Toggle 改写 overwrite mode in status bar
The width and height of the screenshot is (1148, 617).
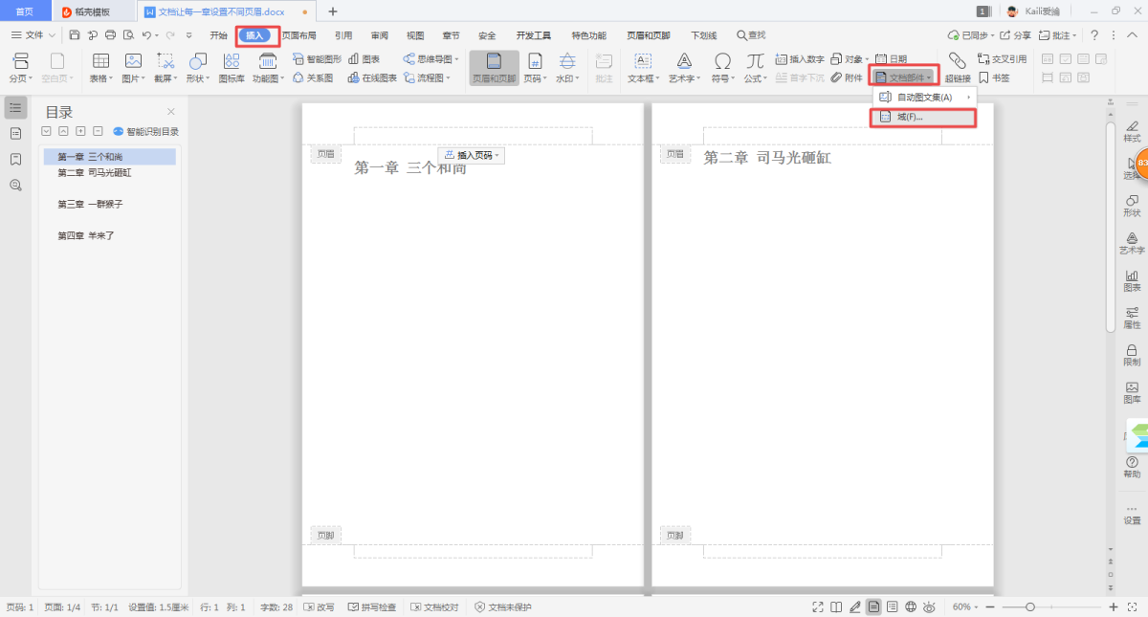coord(320,607)
